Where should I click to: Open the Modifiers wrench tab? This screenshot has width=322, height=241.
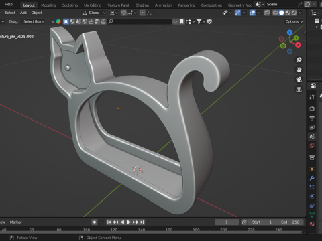coord(312,178)
